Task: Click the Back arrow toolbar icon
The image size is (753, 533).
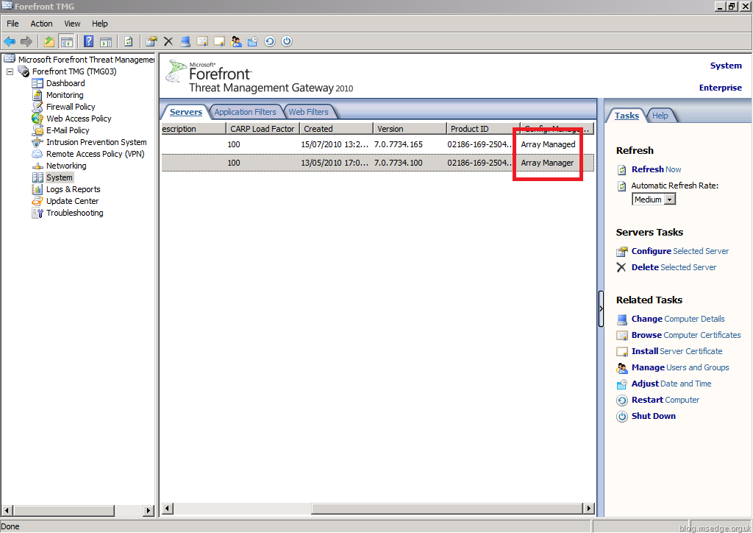Action: [x=10, y=42]
